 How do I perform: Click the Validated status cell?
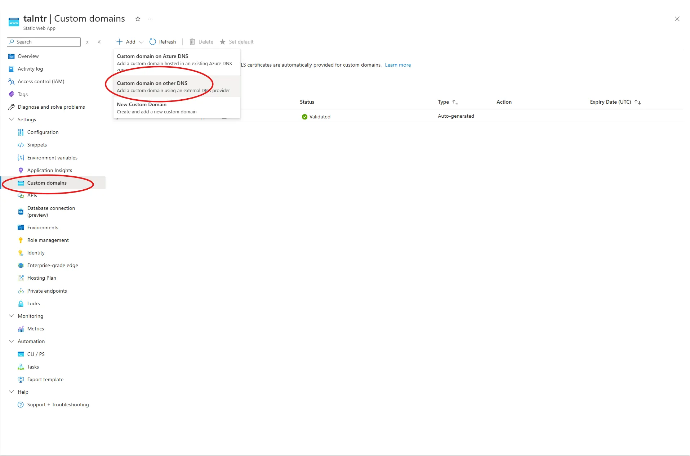pyautogui.click(x=316, y=117)
